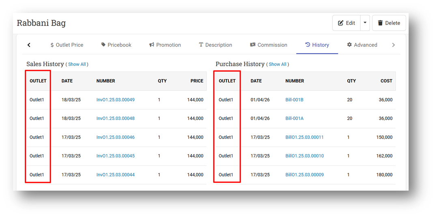
Task: Open the Promotion tab
Action: 165,45
